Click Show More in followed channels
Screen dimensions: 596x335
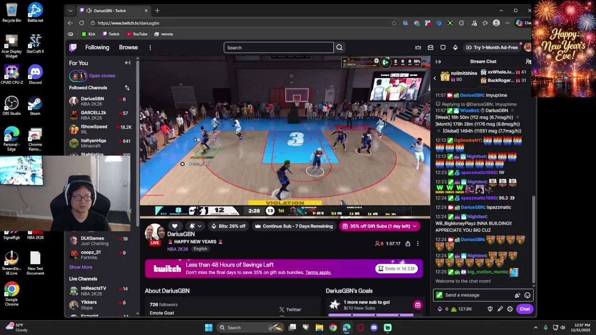pos(81,267)
